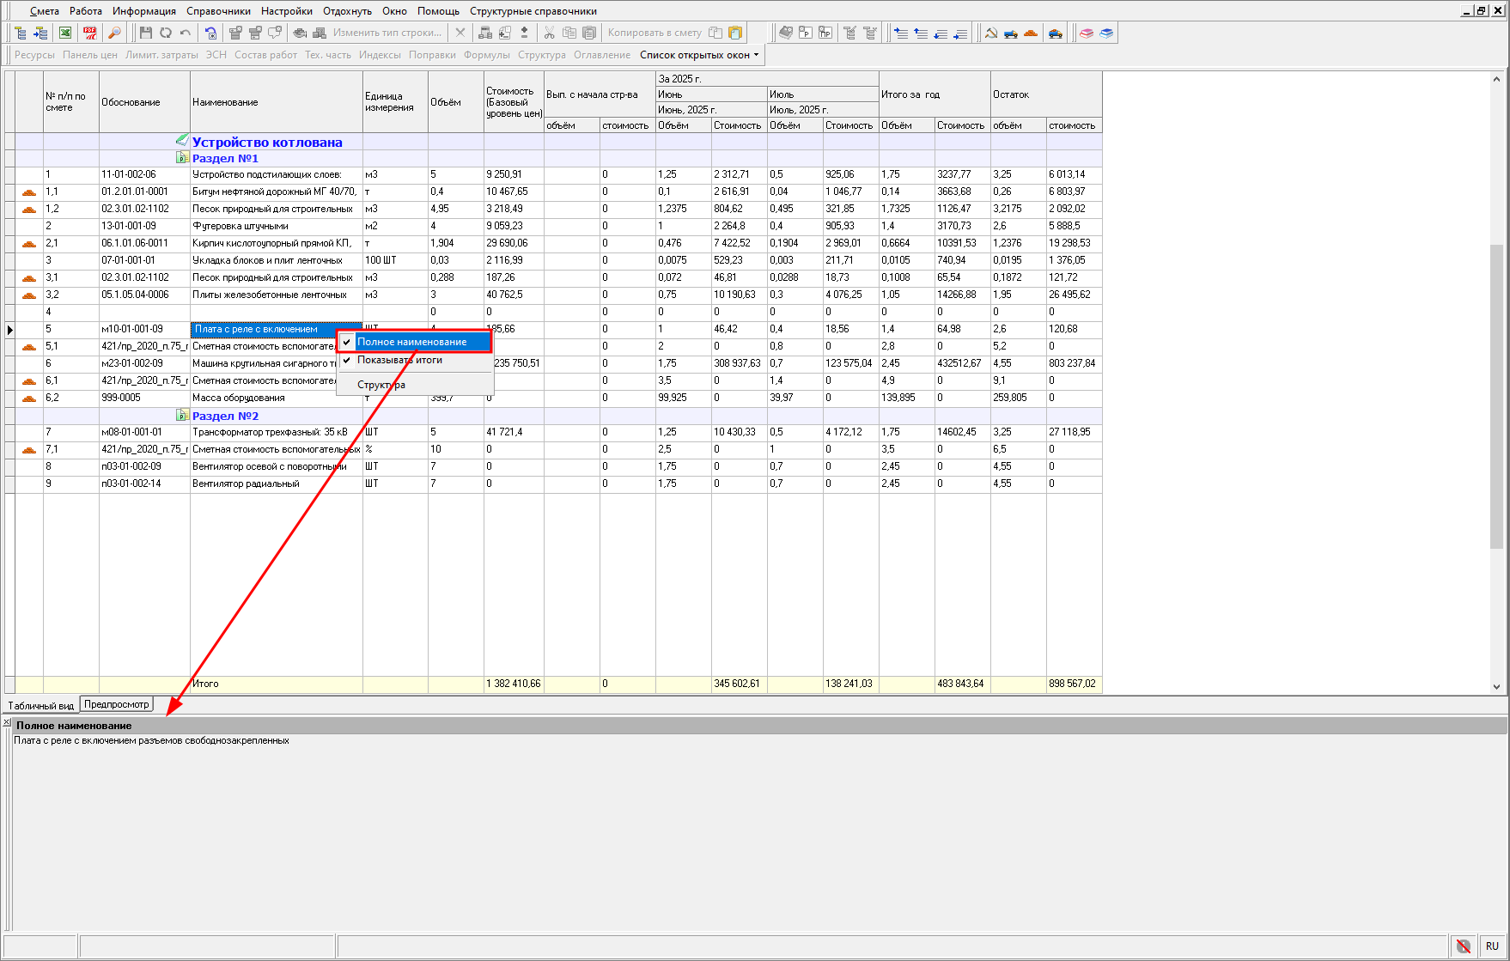Expand 'Список открытых окон' dropdown

tap(699, 55)
